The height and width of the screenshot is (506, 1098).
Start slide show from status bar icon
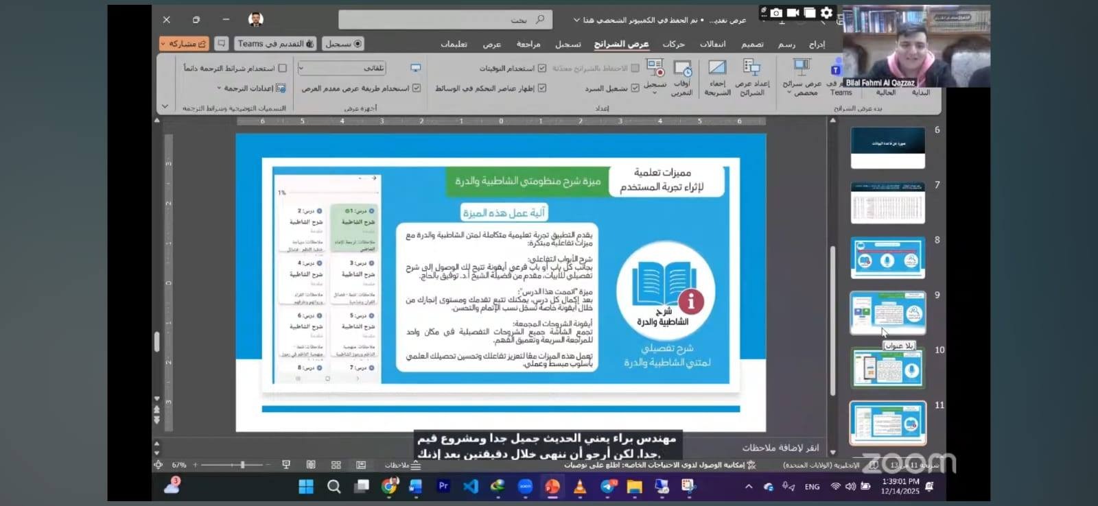point(286,465)
